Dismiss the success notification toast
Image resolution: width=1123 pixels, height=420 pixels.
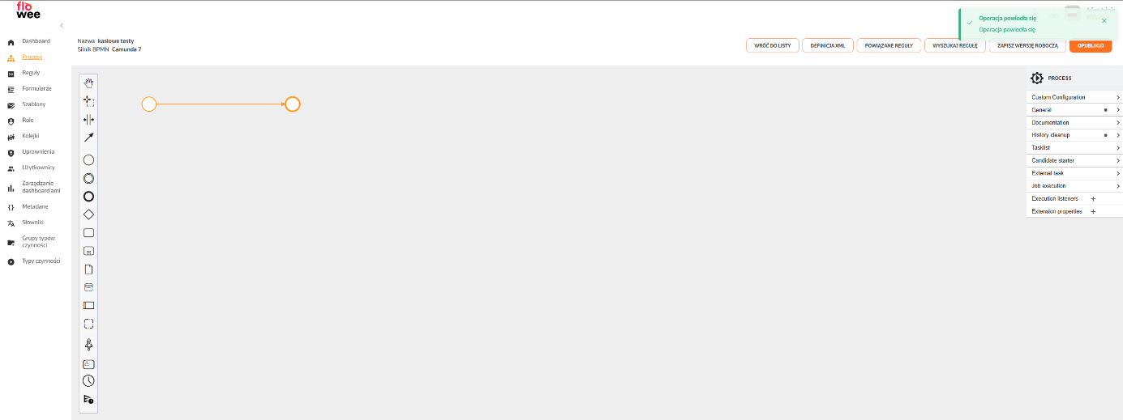(x=1104, y=20)
